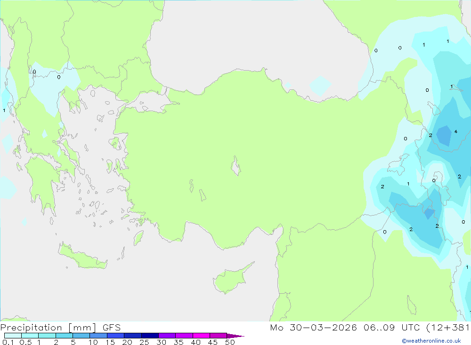Click the legend swatch between 20 and 25
471x345 pixels.
coord(133,336)
